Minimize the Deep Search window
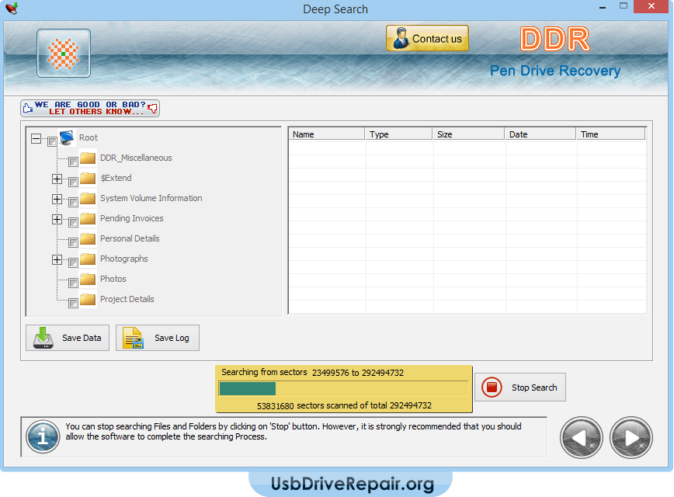The width and height of the screenshot is (674, 497). coord(603,7)
